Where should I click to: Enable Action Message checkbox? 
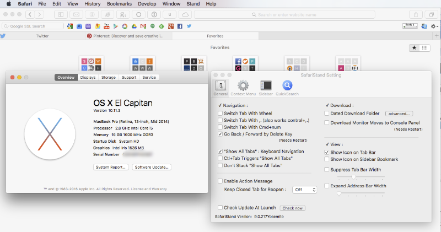tap(220, 181)
